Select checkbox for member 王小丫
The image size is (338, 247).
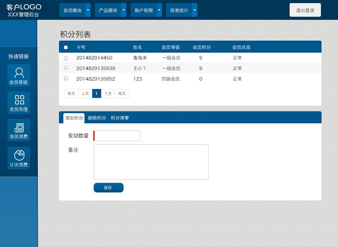coord(66,68)
